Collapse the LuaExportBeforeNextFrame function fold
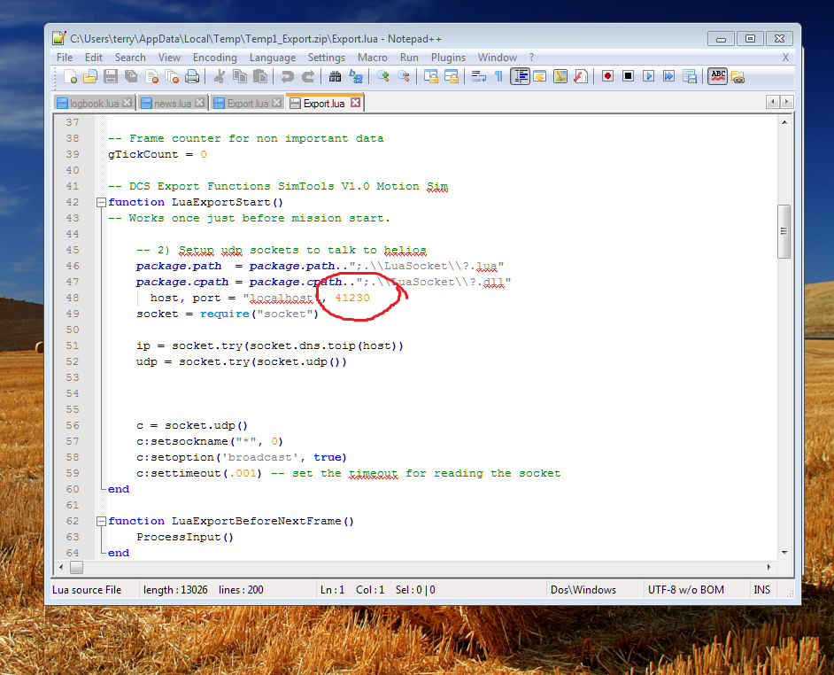The image size is (834, 675). 101,521
